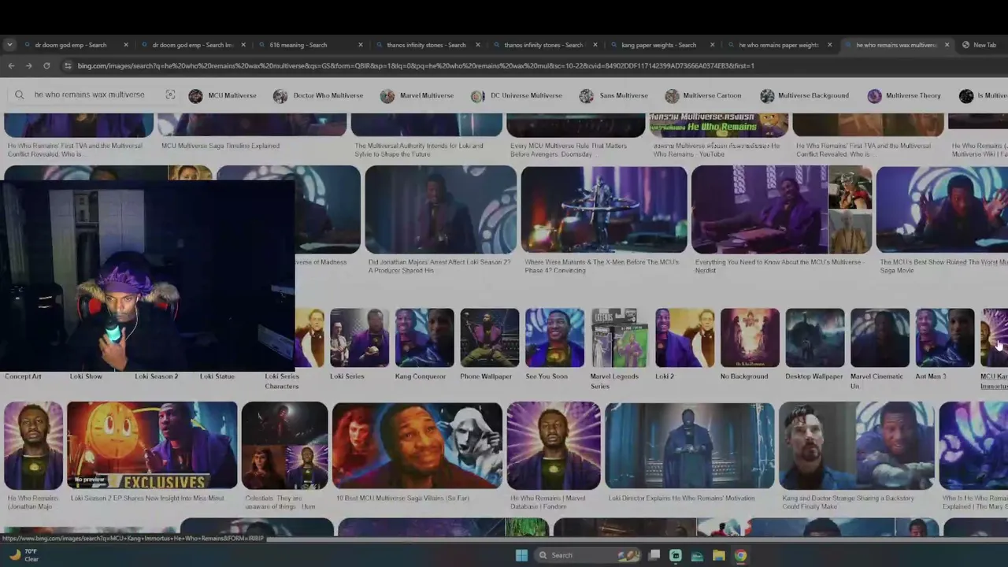Viewport: 1008px width, 567px height.
Task: Close the '616 meaning - Search' tab
Action: 361,45
